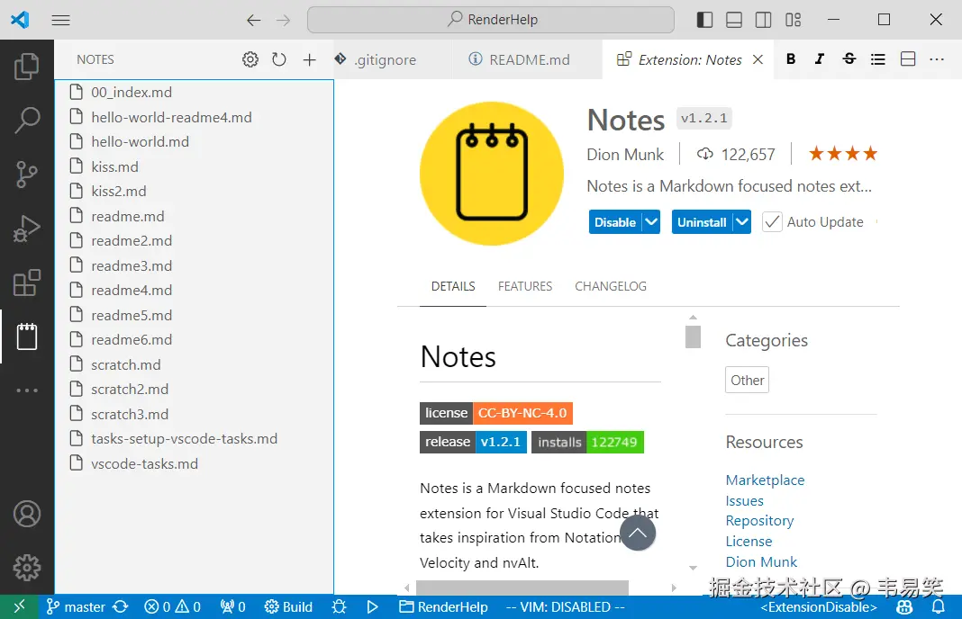Image resolution: width=962 pixels, height=619 pixels.
Task: Close the Extension: Notes tab
Action: tap(758, 59)
